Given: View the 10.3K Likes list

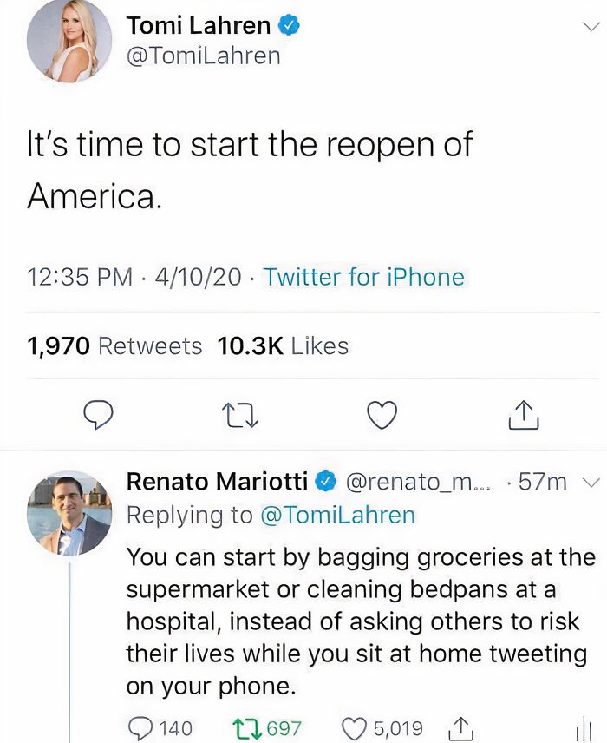Looking at the screenshot, I should (x=283, y=346).
